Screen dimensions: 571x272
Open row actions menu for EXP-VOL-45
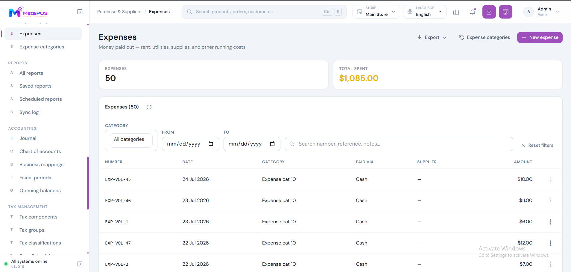pyautogui.click(x=550, y=179)
